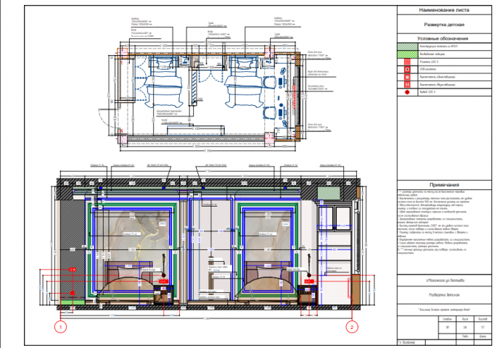Image resolution: width=497 pixels, height=348 pixels.
Task: Select the address line in the title block
Action: 445,281
